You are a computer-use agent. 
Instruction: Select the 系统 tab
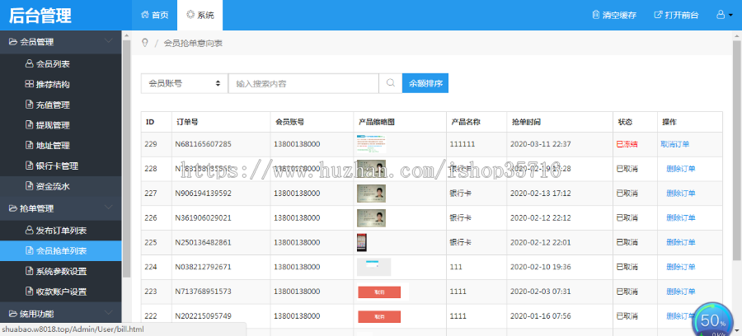(200, 15)
